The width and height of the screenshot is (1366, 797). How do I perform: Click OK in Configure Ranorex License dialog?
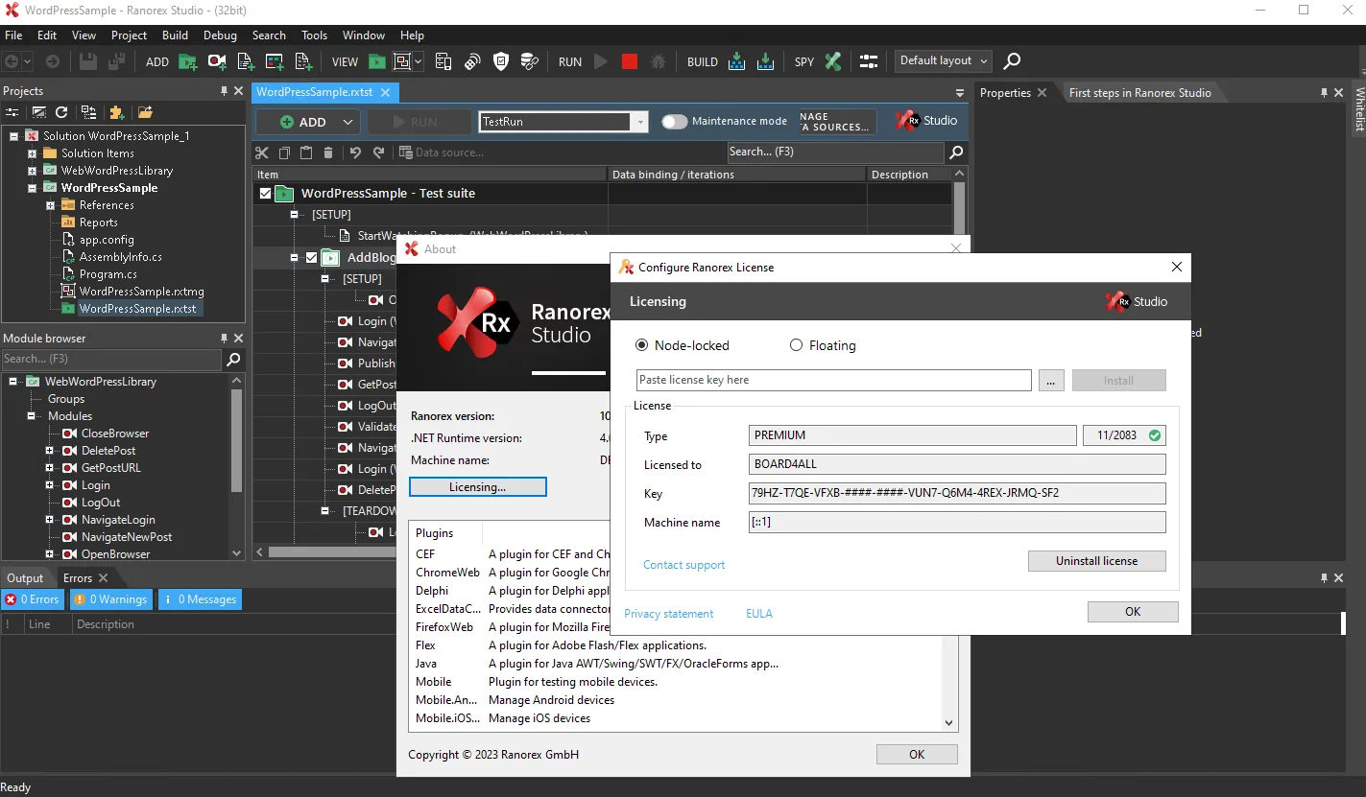pyautogui.click(x=1133, y=612)
